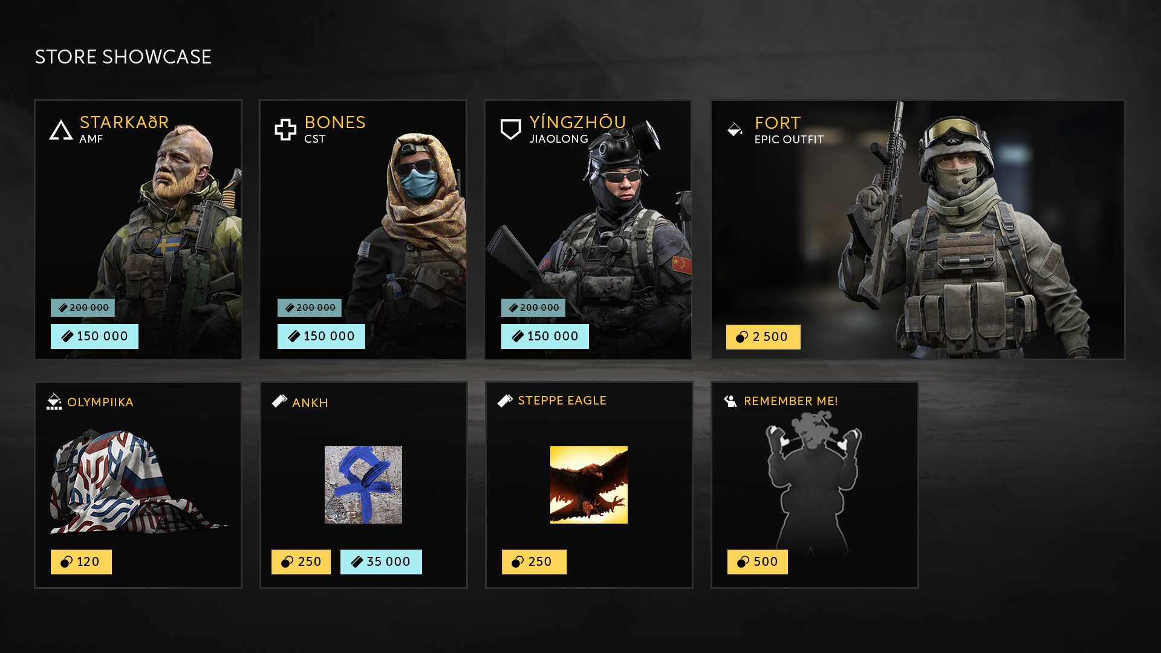Click the triangle class icon beside Starkaðr
The width and height of the screenshot is (1161, 653).
(x=61, y=129)
